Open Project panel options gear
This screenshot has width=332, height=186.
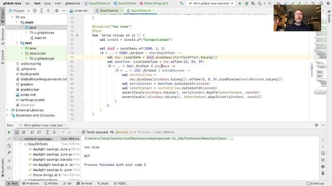pos(57,10)
